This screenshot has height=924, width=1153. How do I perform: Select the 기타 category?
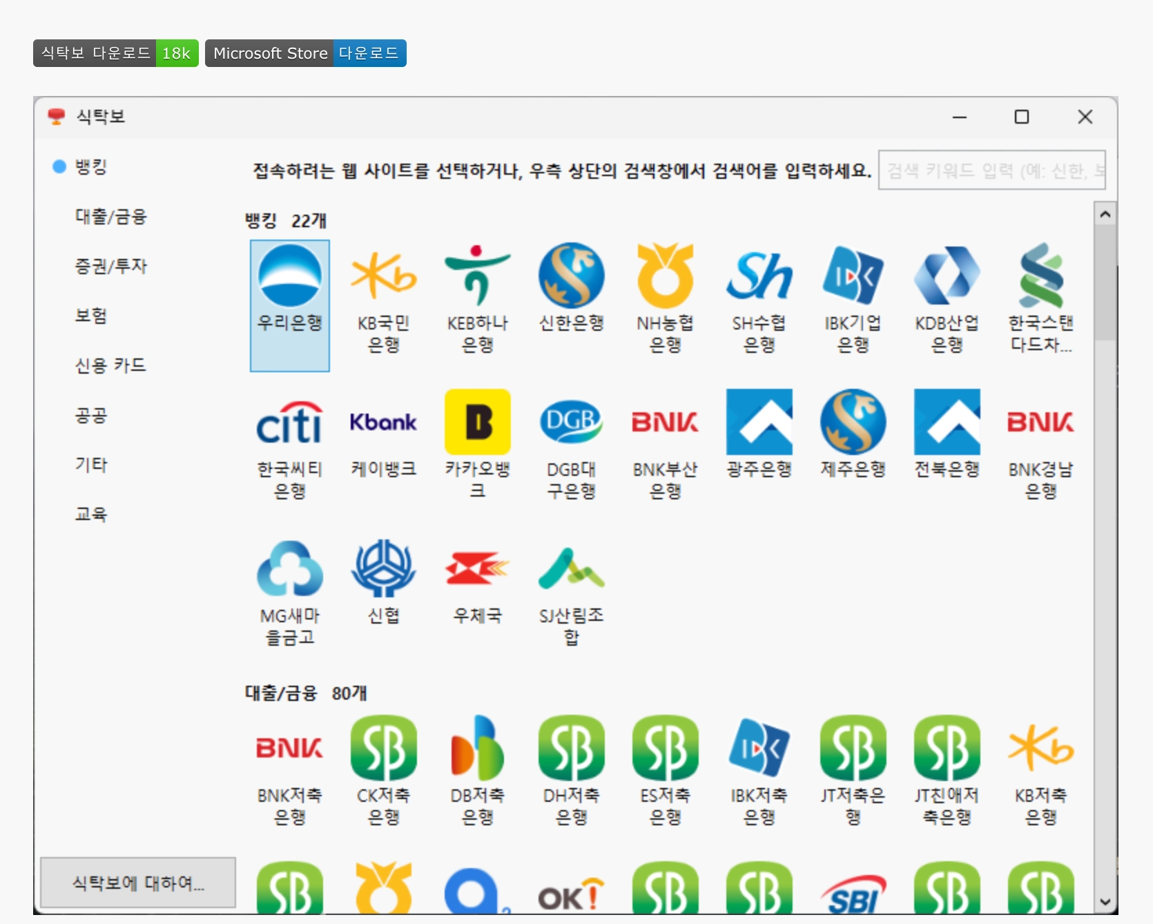(90, 465)
